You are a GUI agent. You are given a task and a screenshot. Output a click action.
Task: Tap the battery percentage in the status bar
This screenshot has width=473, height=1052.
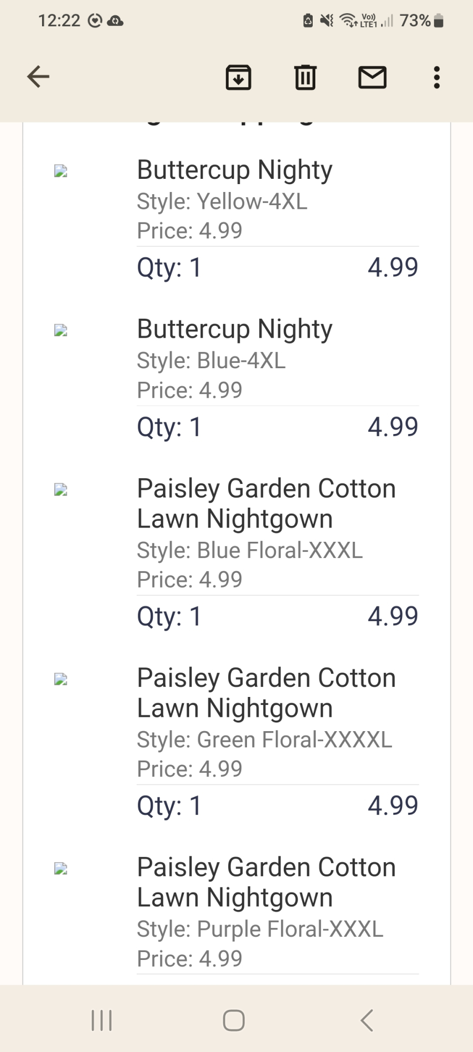tap(415, 21)
